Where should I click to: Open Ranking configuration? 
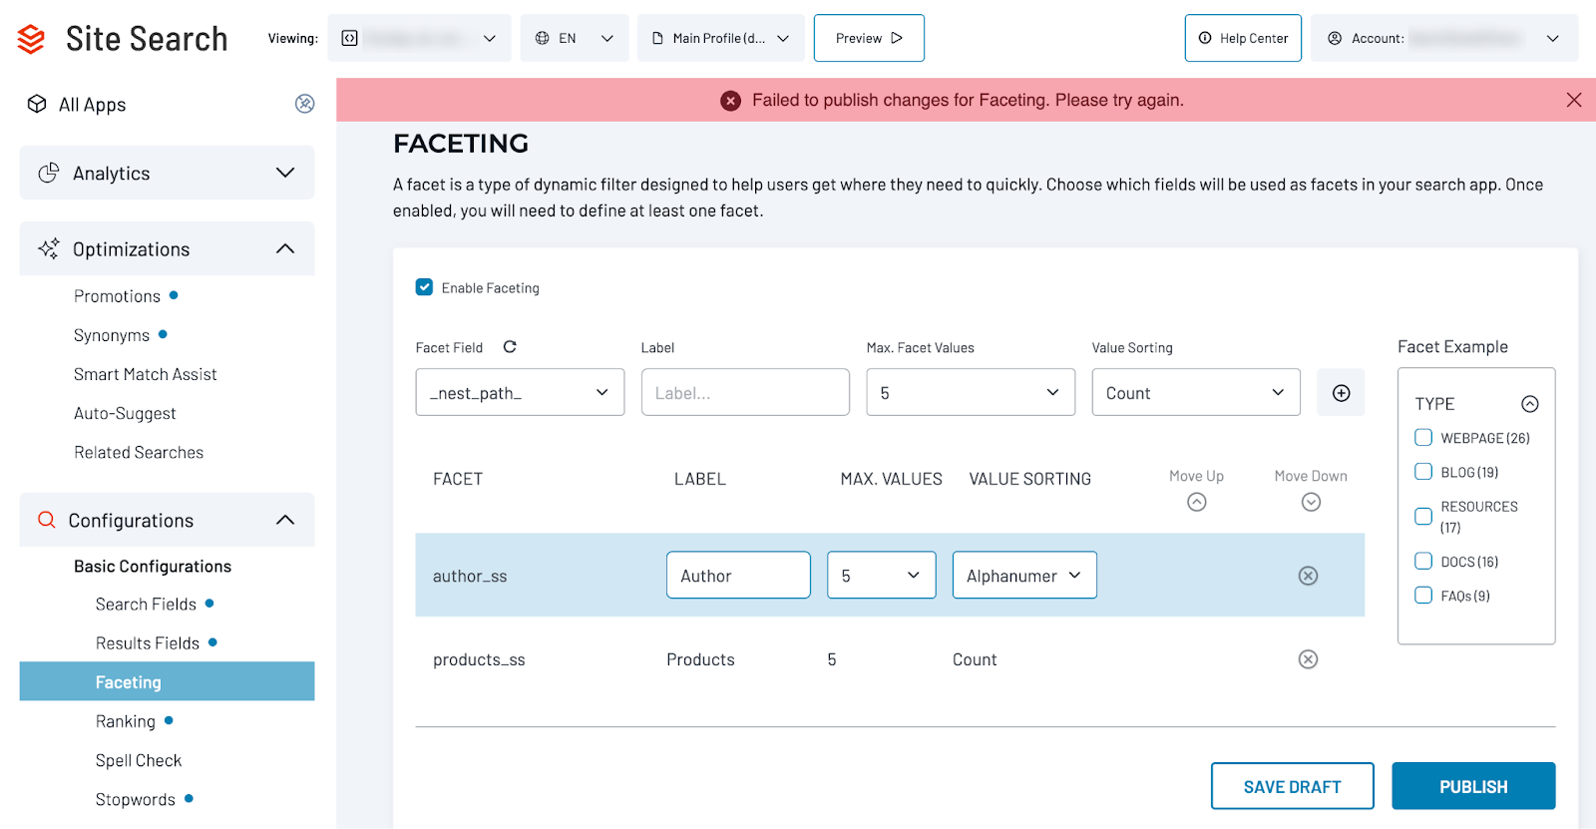(x=126, y=720)
